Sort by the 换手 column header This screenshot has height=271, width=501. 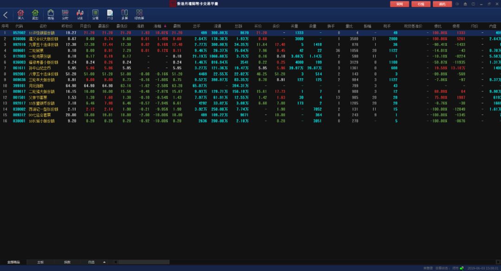click(331, 26)
